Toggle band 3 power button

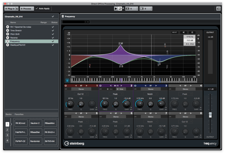(x=135, y=86)
